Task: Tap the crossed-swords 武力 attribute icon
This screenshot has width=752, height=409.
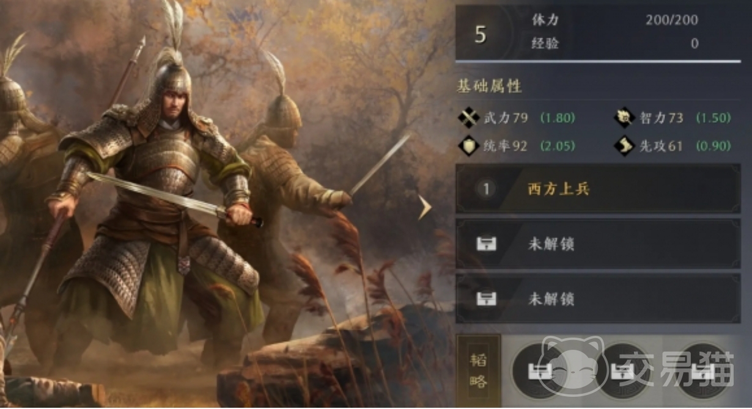Action: tap(469, 118)
